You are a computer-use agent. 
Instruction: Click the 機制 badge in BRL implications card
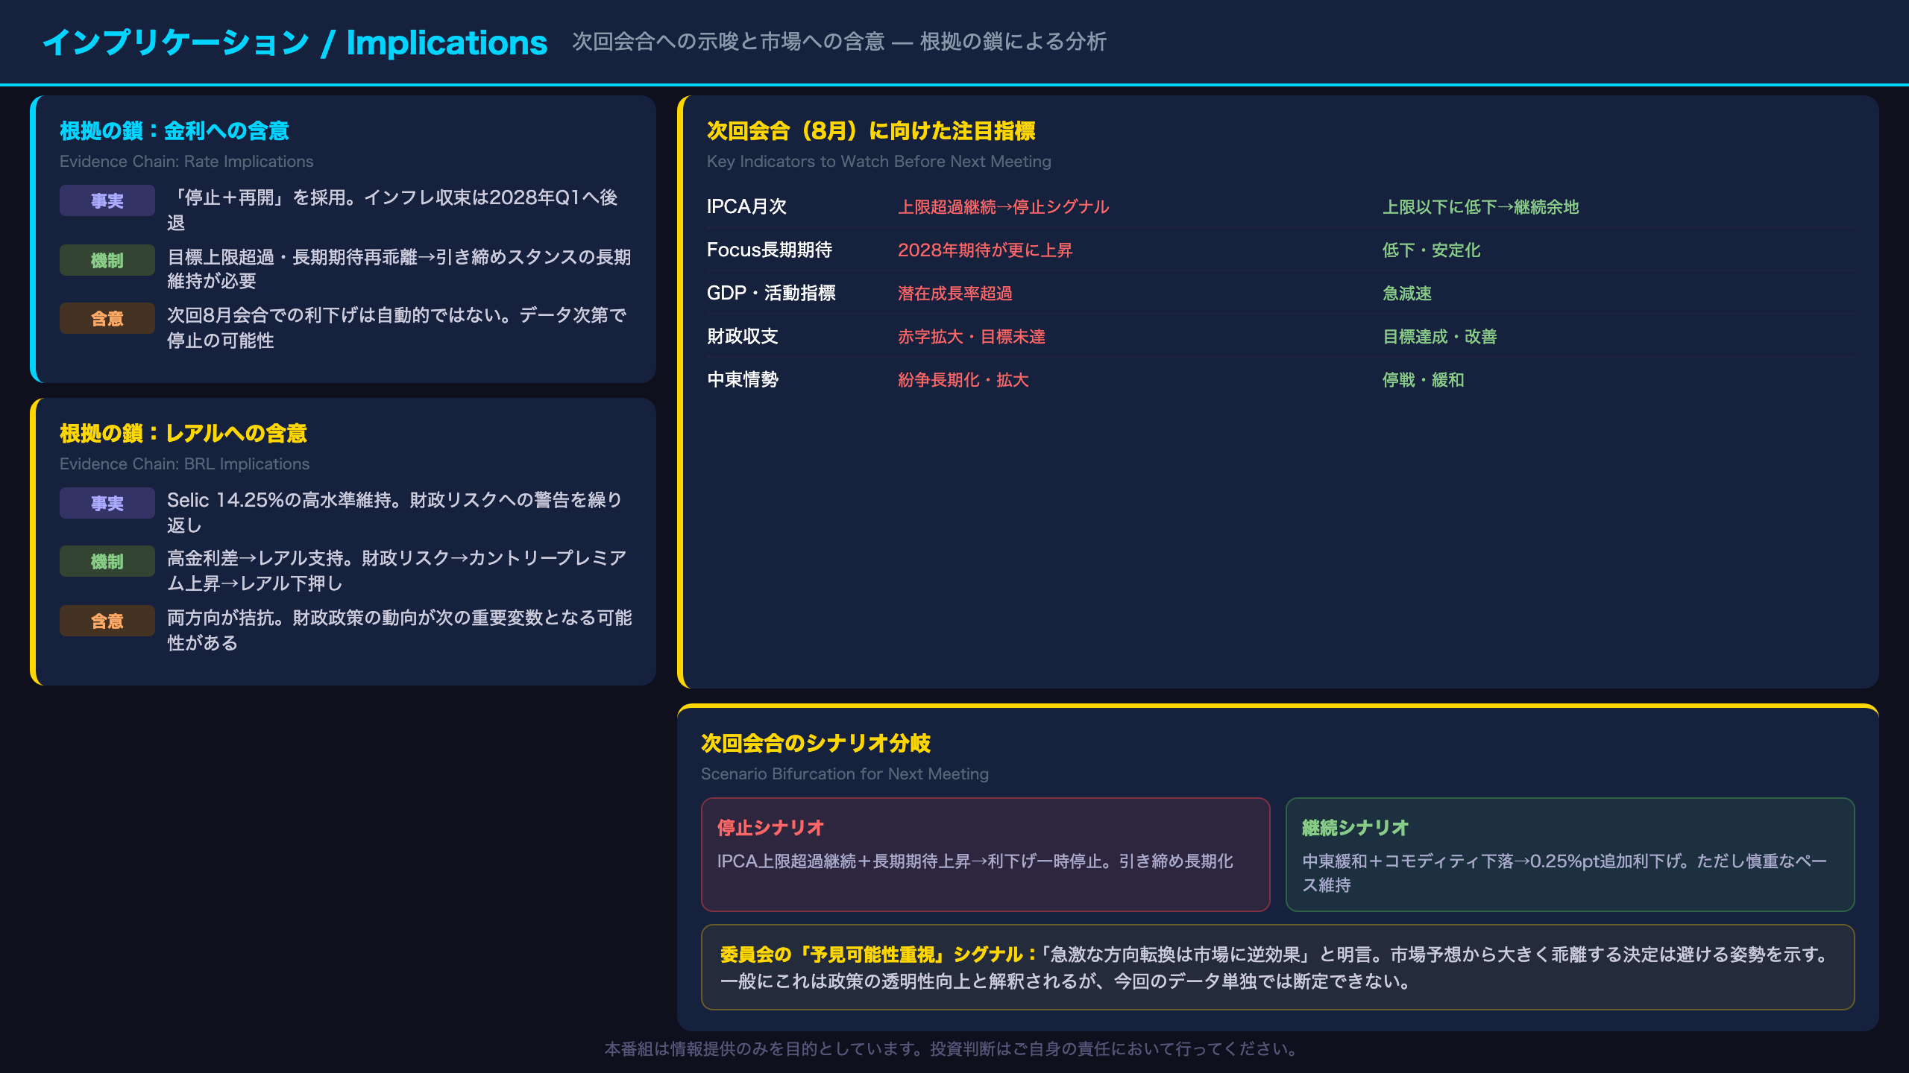[x=107, y=561]
